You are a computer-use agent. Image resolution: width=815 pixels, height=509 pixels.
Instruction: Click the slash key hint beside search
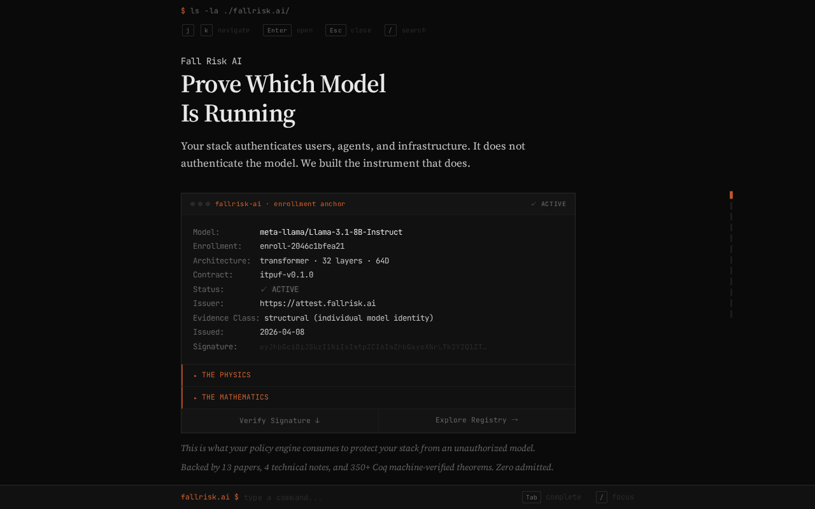390,31
